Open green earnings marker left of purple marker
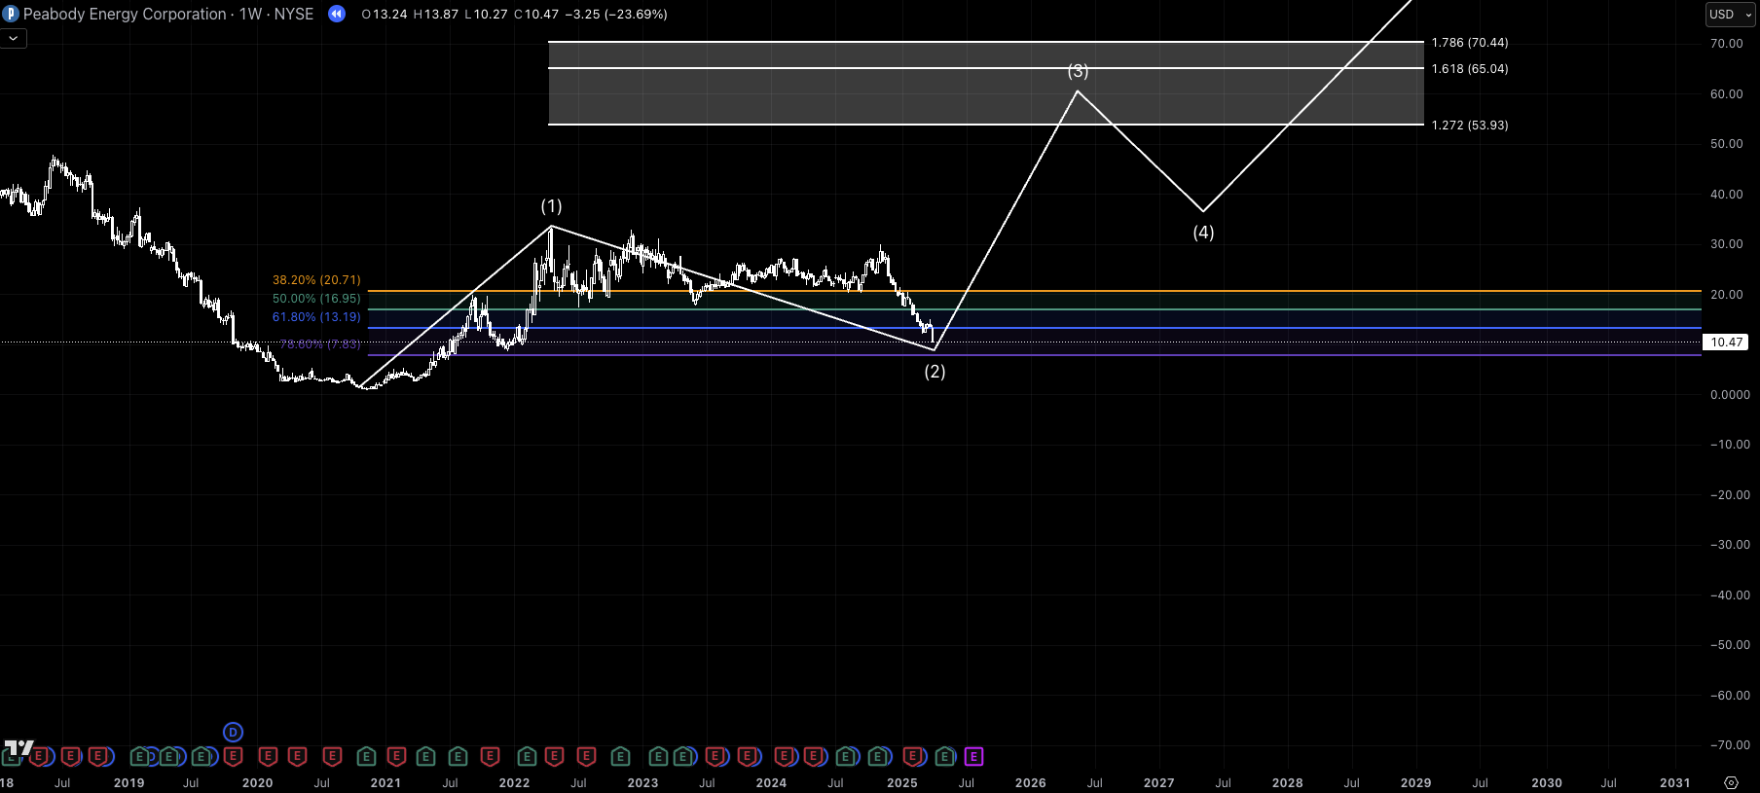The width and height of the screenshot is (1760, 793). 944,756
